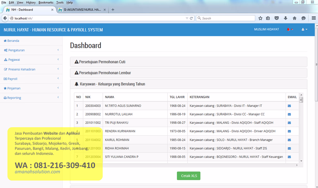Open the Firefox hamburger menu
This screenshot has height=188, width=318.
[x=314, y=18]
